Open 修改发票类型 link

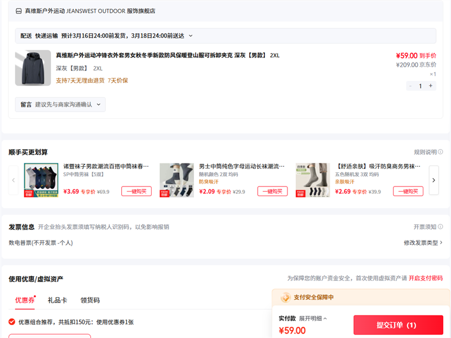[x=423, y=243]
